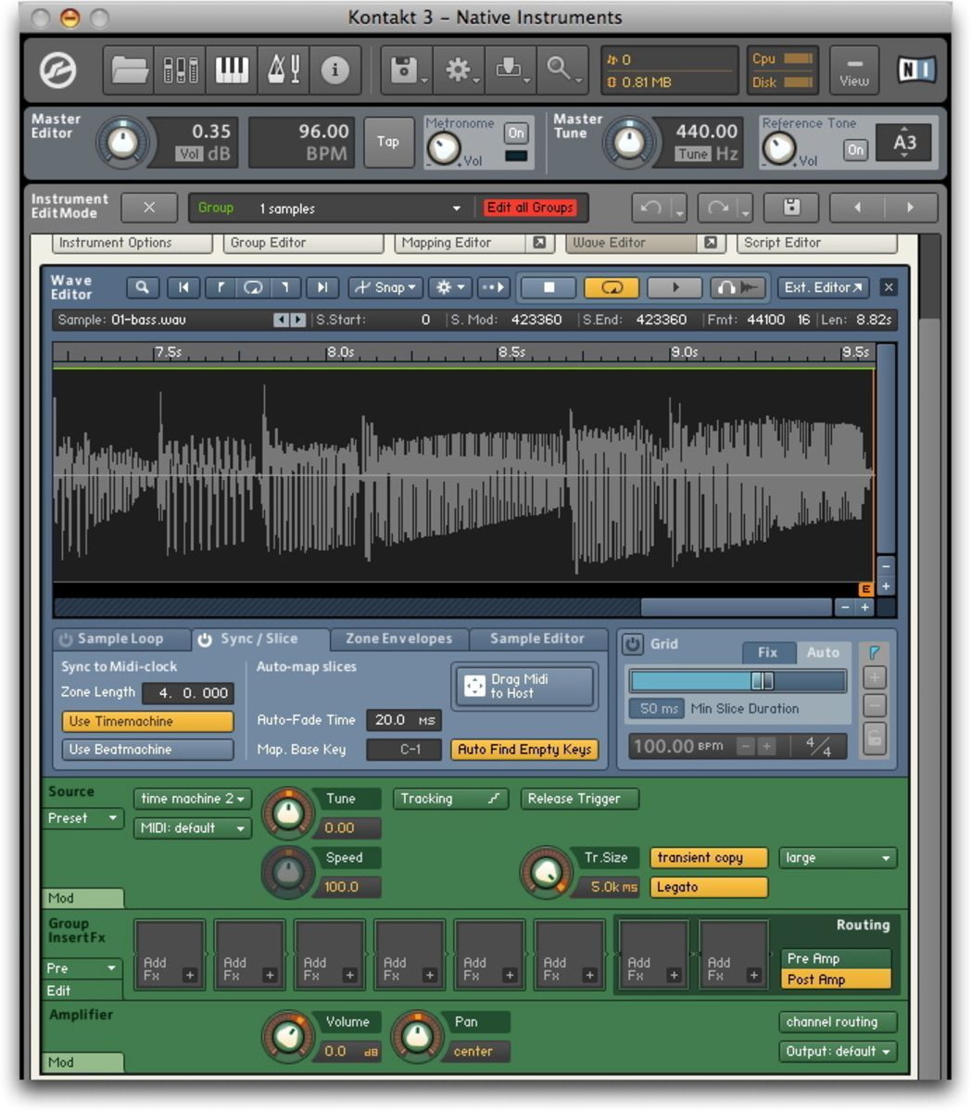
Task: Click the Kontakt logo at top left
Action: click(x=58, y=70)
